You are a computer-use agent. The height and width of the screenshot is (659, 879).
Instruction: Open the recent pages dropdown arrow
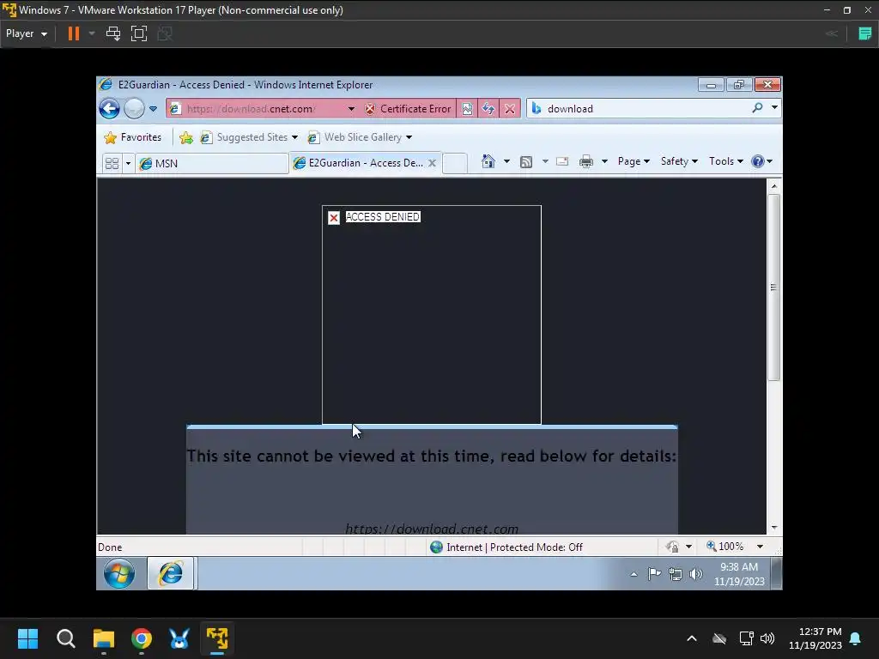pyautogui.click(x=153, y=109)
